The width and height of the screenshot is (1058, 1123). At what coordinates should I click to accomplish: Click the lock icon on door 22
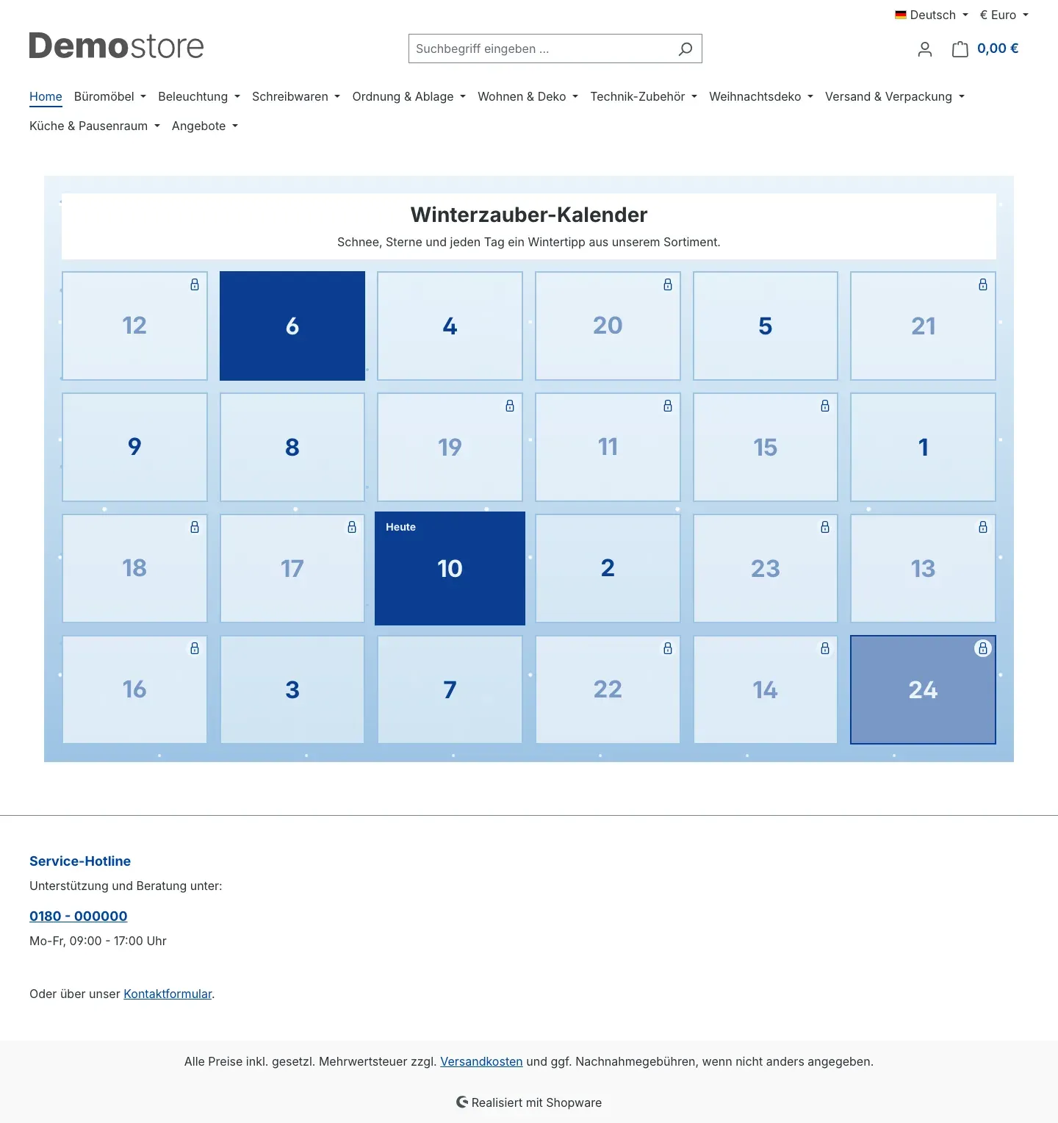(668, 648)
